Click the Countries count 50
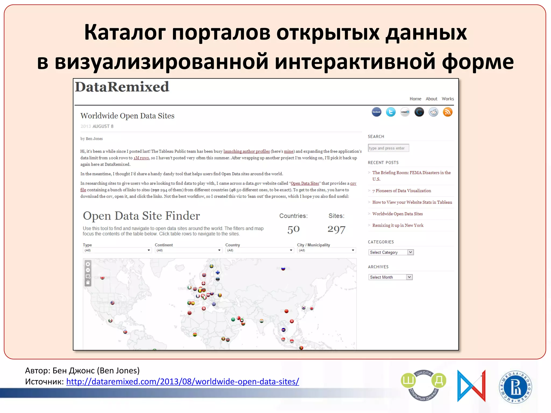This screenshot has height=413, width=551. pyautogui.click(x=293, y=229)
